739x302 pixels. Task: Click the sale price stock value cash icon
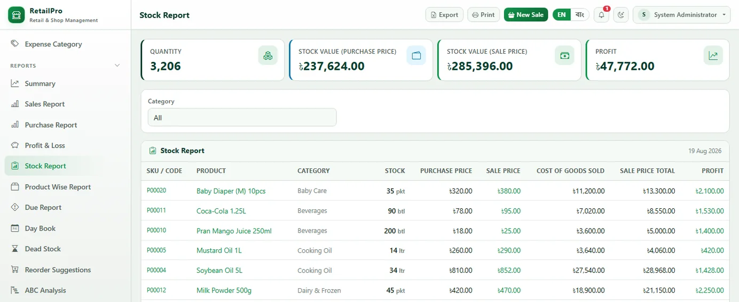[564, 55]
